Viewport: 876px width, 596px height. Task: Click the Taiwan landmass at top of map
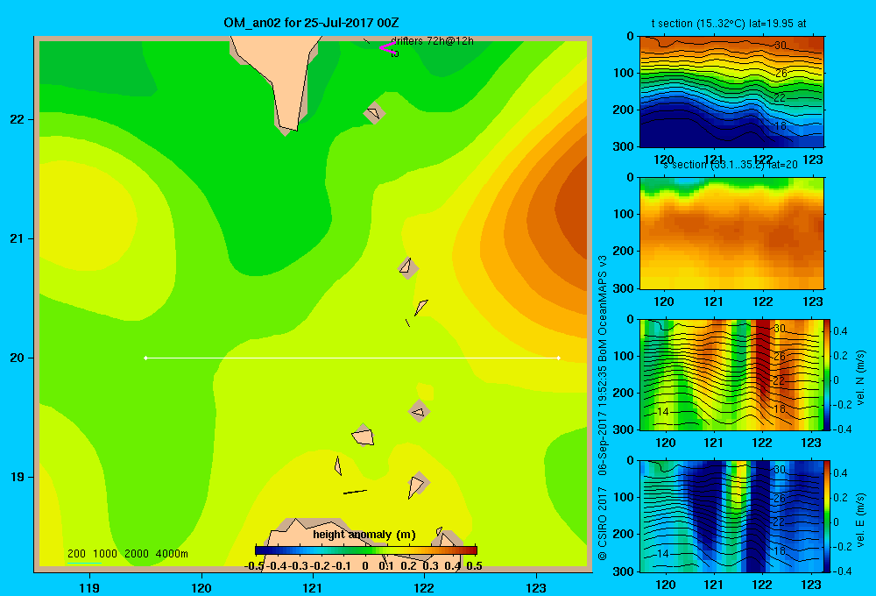click(282, 73)
